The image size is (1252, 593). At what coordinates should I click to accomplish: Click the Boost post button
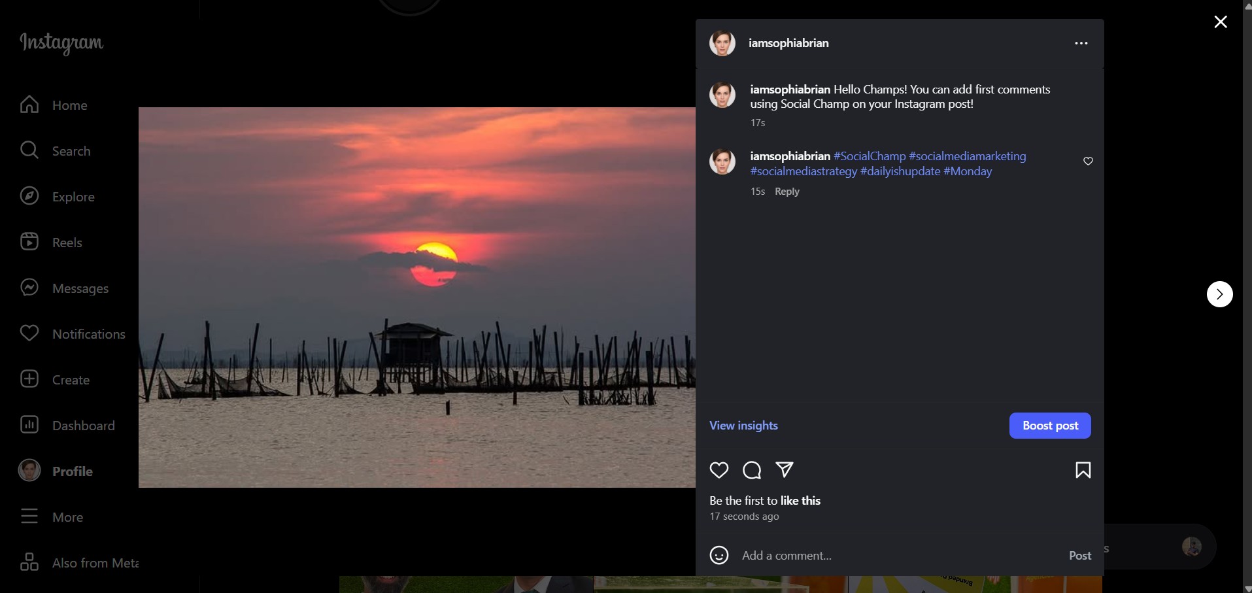tap(1049, 426)
